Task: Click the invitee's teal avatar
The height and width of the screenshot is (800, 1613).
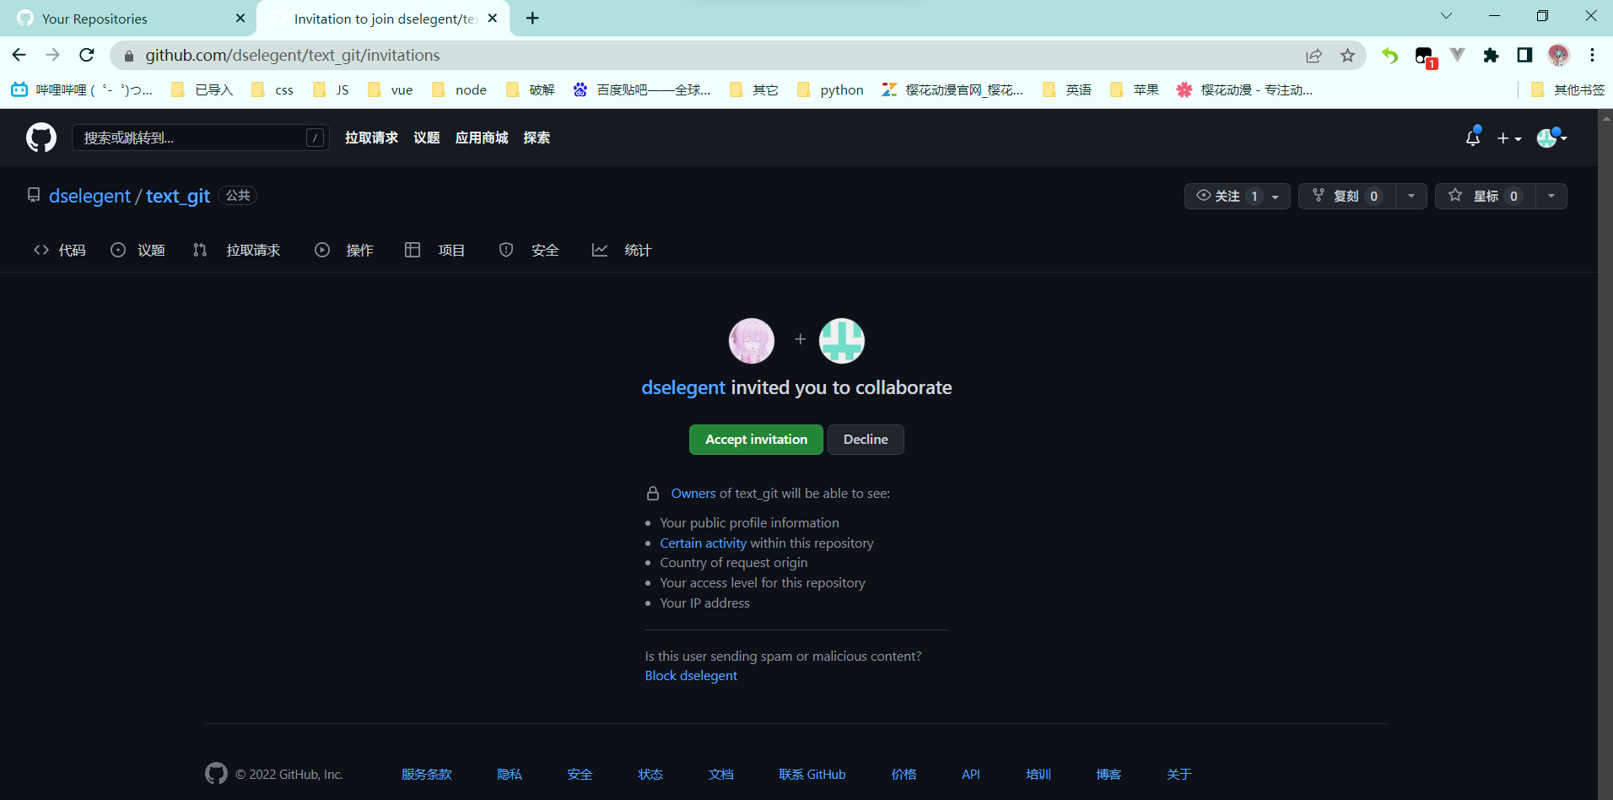Action: tap(842, 341)
